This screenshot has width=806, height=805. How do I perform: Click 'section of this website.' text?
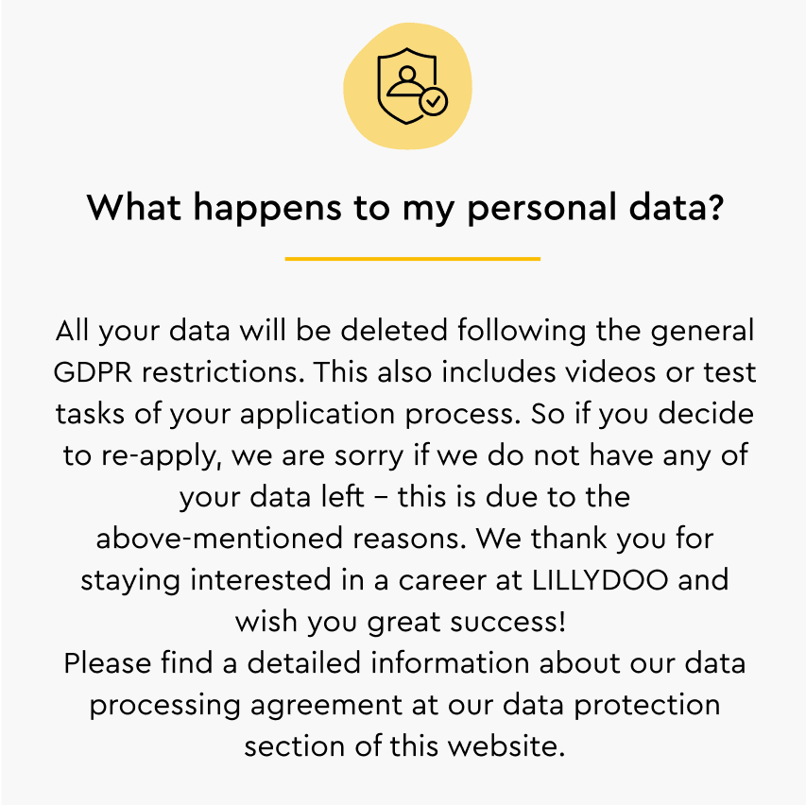point(404,745)
